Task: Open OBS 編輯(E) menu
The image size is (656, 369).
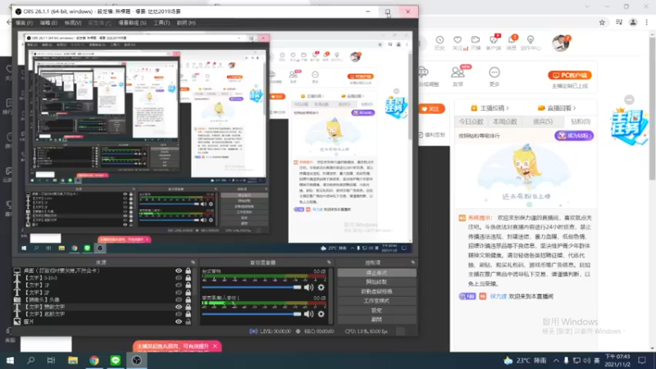Action: coord(48,23)
